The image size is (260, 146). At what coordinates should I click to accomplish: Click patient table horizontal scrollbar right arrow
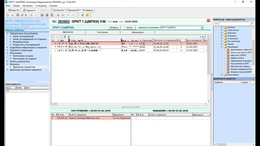pos(206,104)
